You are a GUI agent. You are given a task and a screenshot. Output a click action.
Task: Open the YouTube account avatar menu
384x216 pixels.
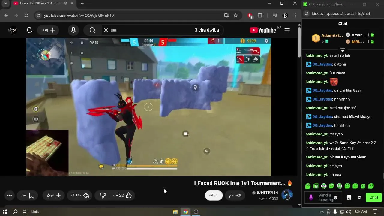coord(13,30)
